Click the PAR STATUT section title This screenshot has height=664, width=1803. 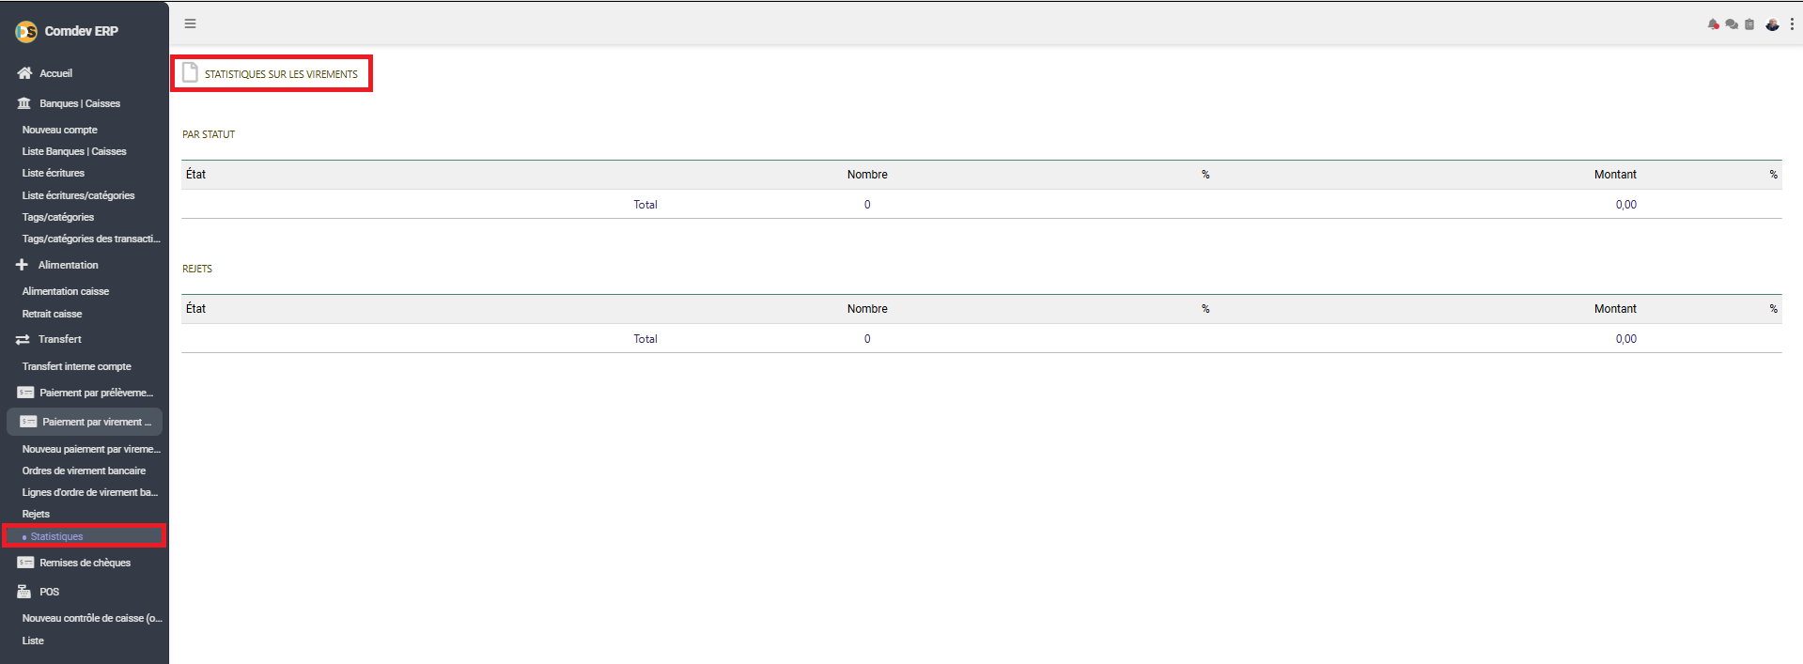click(x=209, y=134)
